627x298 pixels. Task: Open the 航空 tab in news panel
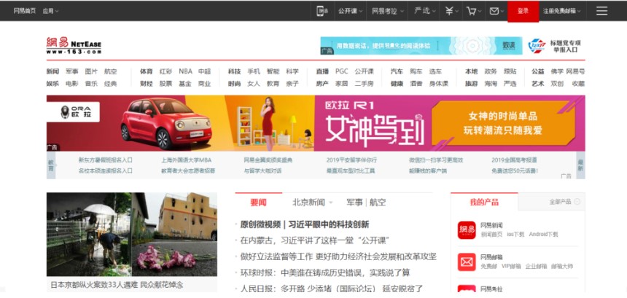tap(378, 203)
